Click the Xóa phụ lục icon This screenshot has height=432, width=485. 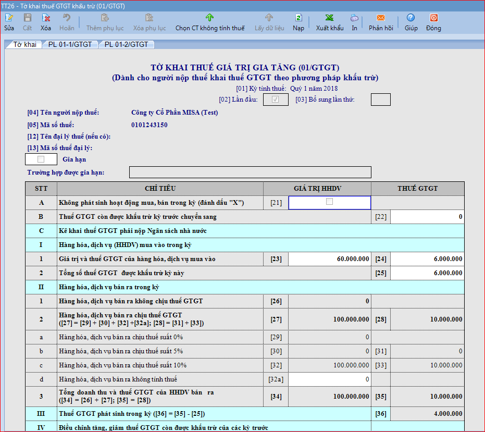coord(150,18)
